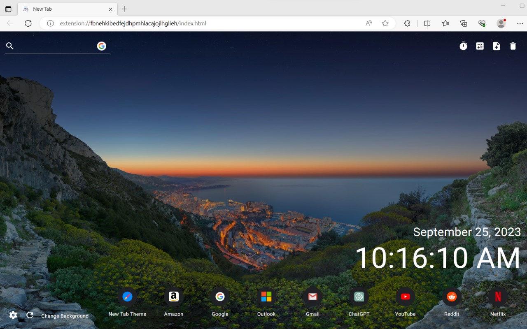The height and width of the screenshot is (329, 527).
Task: View site information icon in address bar
Action: pos(50,23)
